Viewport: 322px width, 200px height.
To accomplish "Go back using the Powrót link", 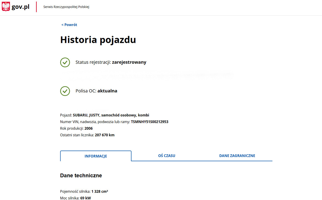I will click(x=69, y=25).
